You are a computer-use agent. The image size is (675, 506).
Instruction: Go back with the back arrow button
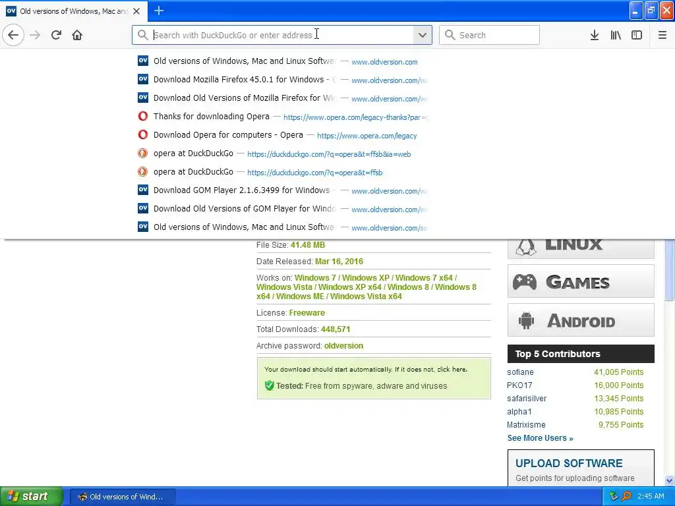[x=13, y=35]
